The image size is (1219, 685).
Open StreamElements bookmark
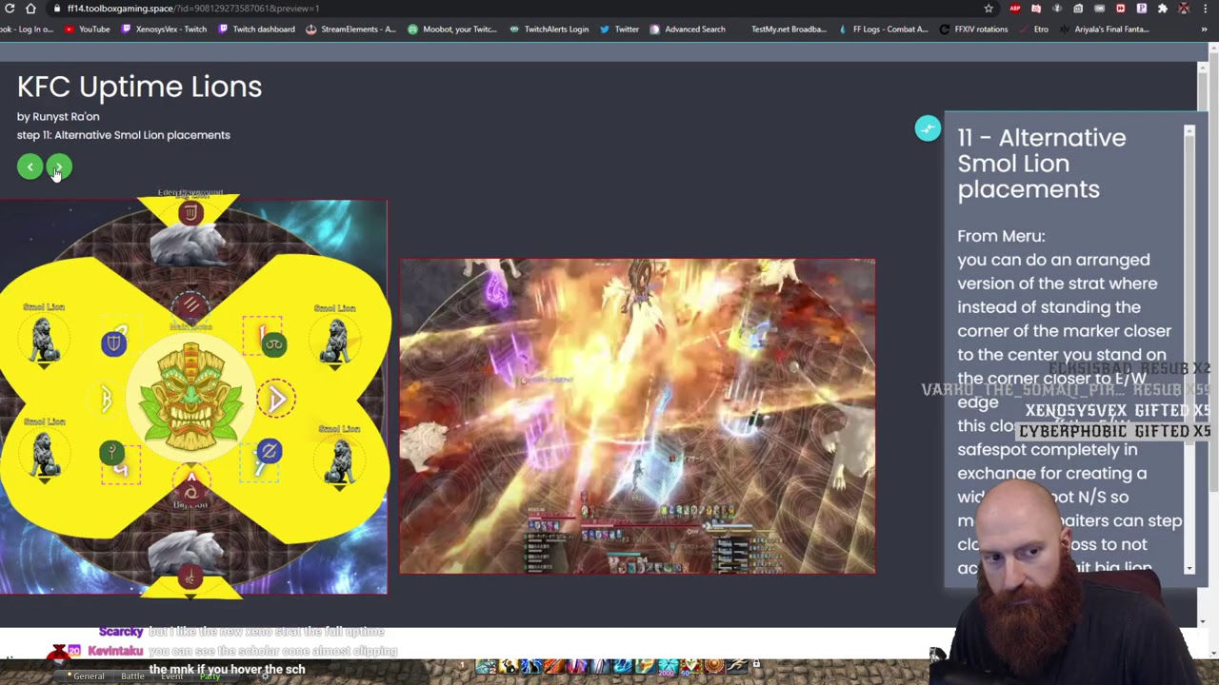click(350, 29)
